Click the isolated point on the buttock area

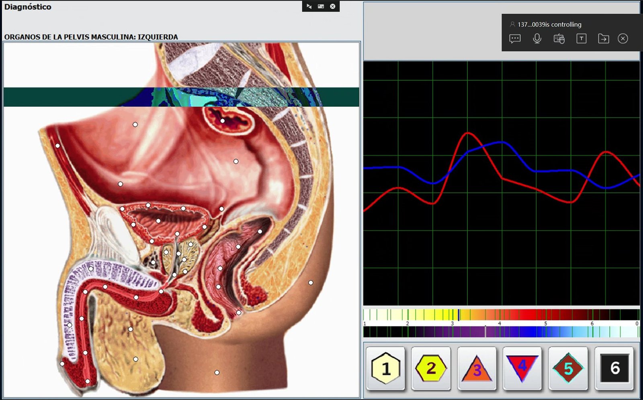click(311, 283)
